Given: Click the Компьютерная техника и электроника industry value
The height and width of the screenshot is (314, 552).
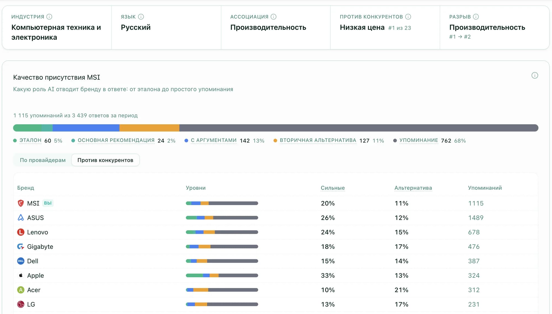Looking at the screenshot, I should (56, 32).
